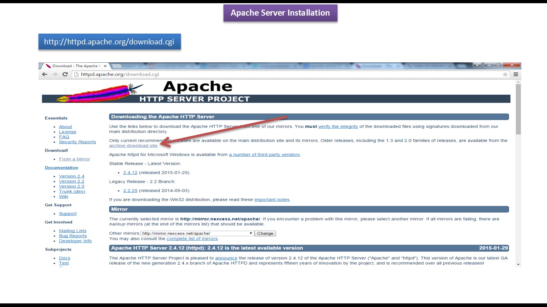
Task: Open the complete list of mirrors link
Action: coord(192,239)
